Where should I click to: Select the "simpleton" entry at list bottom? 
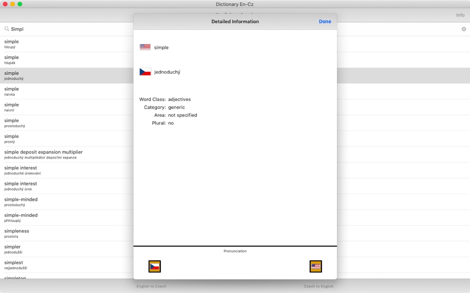tap(64, 278)
